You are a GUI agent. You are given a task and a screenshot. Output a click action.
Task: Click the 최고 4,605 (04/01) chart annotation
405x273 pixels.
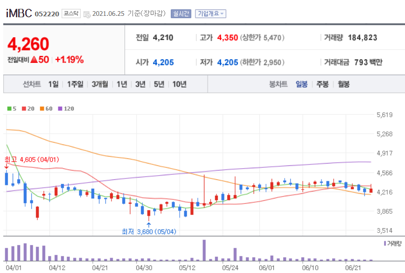(32, 160)
